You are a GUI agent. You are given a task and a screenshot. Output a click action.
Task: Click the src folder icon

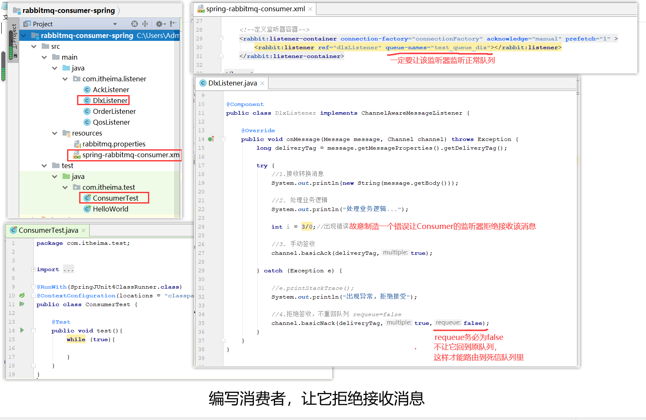pyautogui.click(x=45, y=46)
